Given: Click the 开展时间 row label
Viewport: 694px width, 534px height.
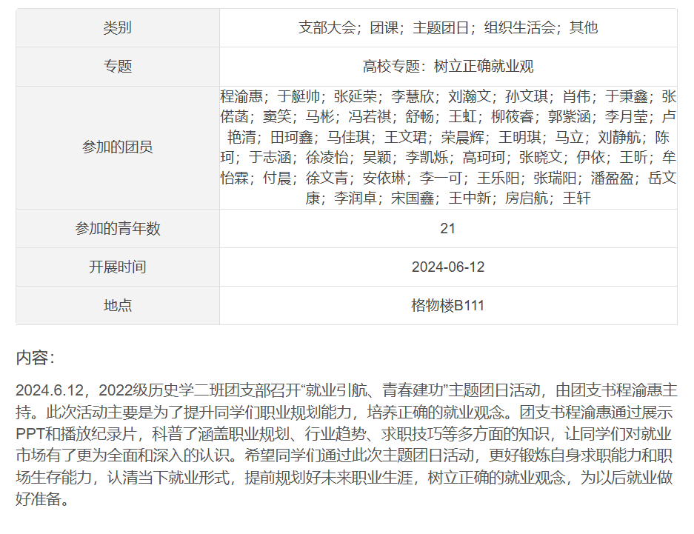Looking at the screenshot, I should pos(117,267).
